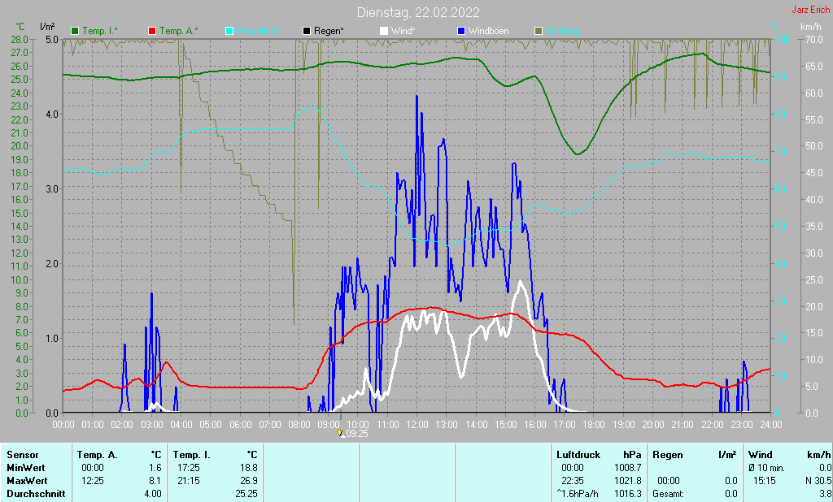Click the '24:00' tick on the time axis
The height and width of the screenshot is (502, 833).
pyautogui.click(x=771, y=425)
